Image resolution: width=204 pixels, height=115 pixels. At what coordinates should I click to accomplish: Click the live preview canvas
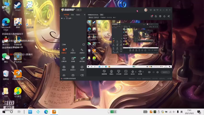tap(129, 44)
